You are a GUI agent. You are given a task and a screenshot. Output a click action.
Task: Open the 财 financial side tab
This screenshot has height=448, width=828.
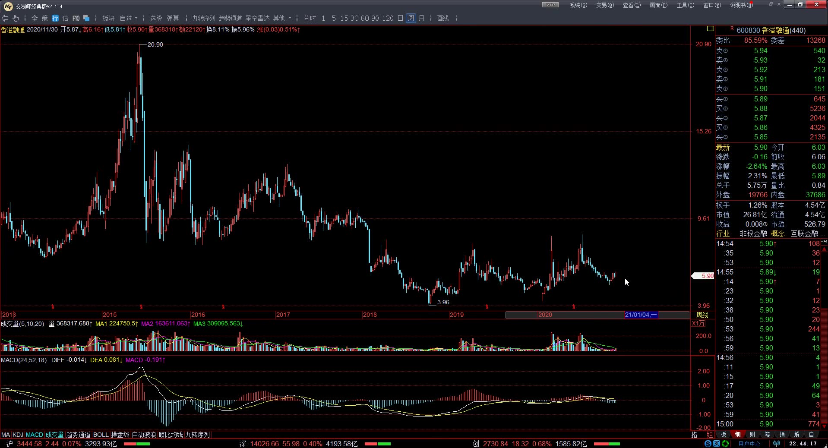752,434
